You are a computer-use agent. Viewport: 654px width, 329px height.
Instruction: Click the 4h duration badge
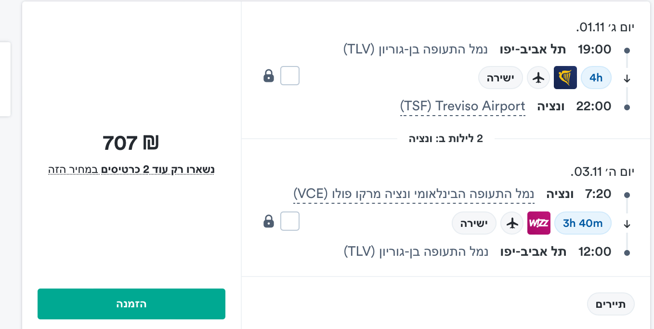[x=596, y=78]
